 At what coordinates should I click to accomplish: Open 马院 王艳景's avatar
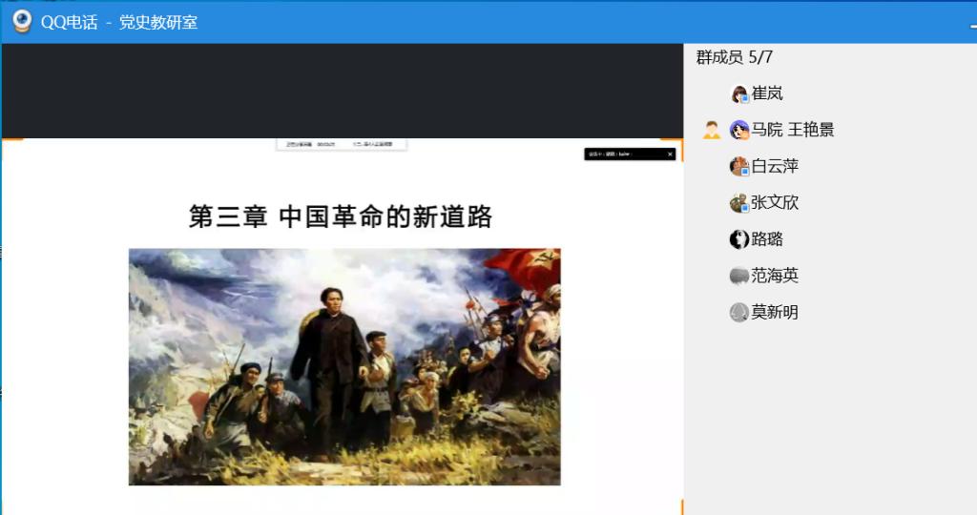pyautogui.click(x=739, y=130)
